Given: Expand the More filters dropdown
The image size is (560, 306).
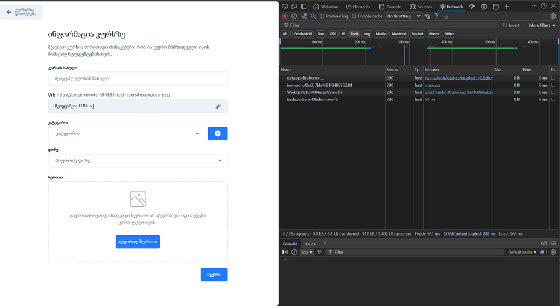Looking at the screenshot, I should tap(542, 25).
